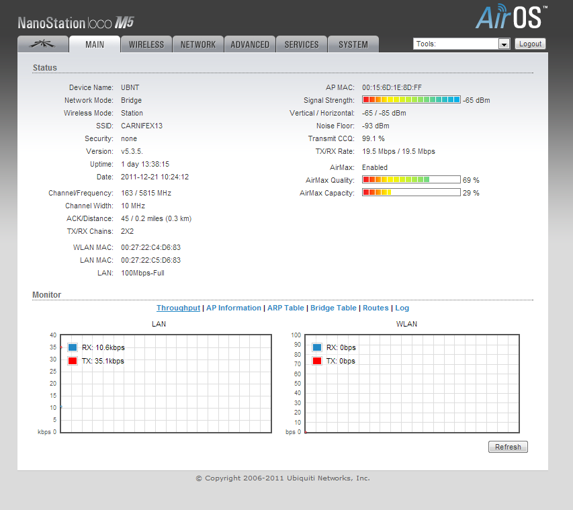Open the Ubiquiti logo tab
573x510 pixels.
[43, 44]
